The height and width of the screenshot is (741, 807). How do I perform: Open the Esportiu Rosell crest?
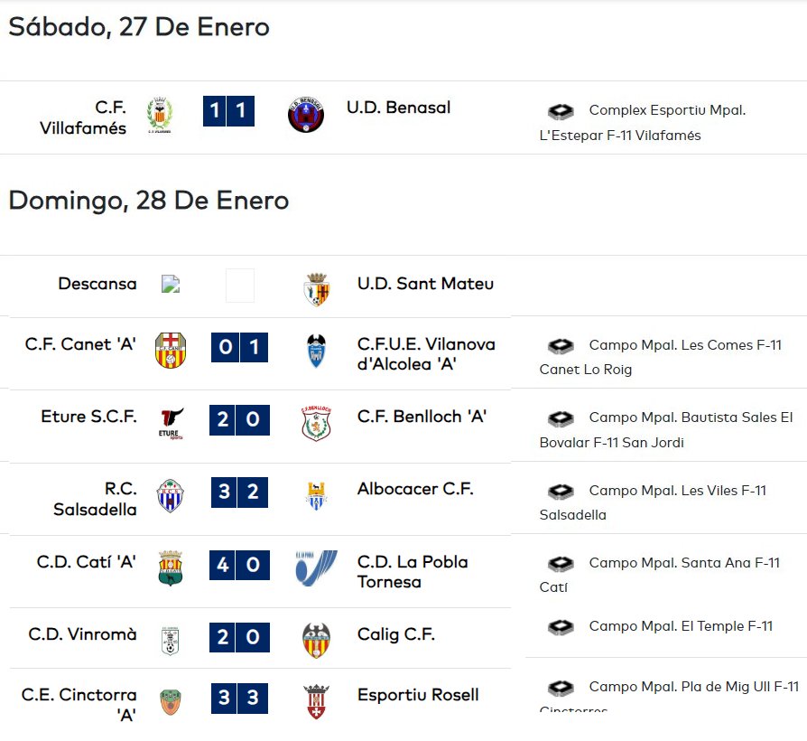[316, 701]
